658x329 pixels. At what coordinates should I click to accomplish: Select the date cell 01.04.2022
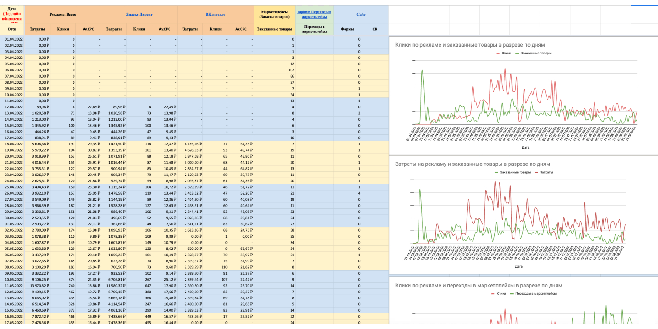[13, 39]
